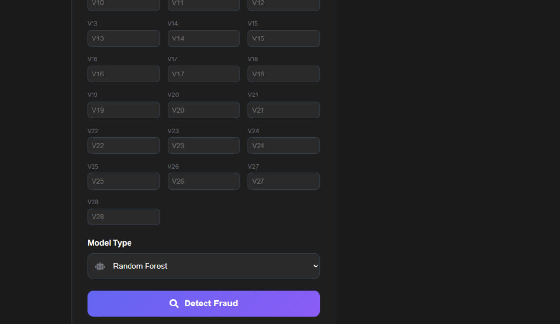
Task: Select the V28 input field
Action: pyautogui.click(x=124, y=217)
